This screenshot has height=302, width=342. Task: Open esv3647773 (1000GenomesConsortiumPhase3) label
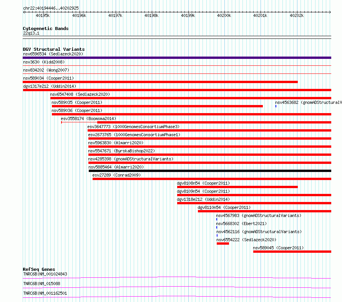coord(133,127)
